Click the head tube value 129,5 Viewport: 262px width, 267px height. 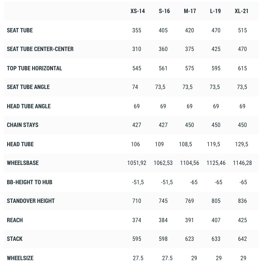click(241, 144)
